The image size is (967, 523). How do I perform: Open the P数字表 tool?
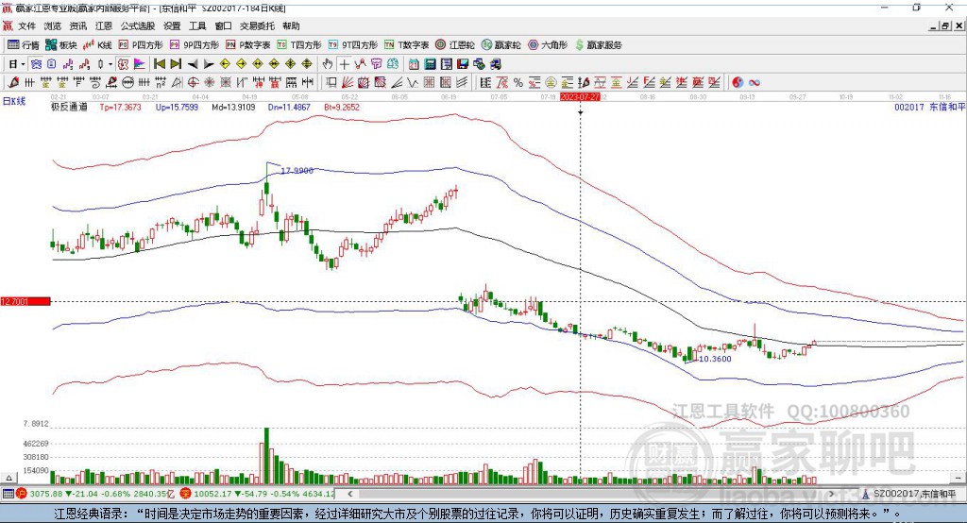(x=248, y=45)
